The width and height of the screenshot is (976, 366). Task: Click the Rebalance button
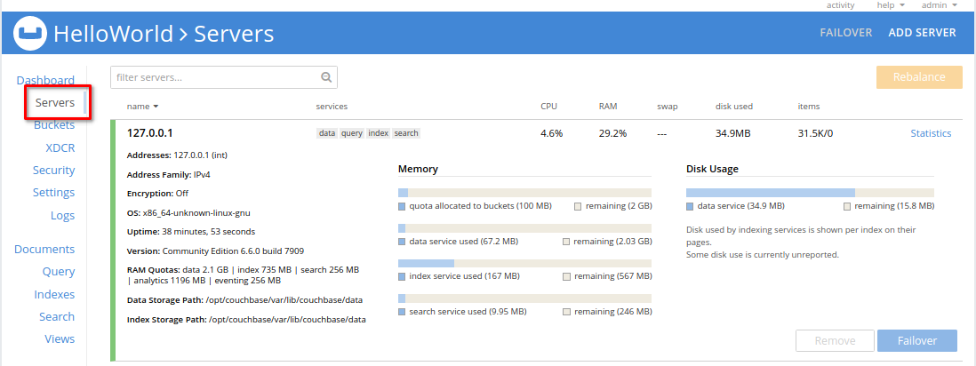coord(919,77)
